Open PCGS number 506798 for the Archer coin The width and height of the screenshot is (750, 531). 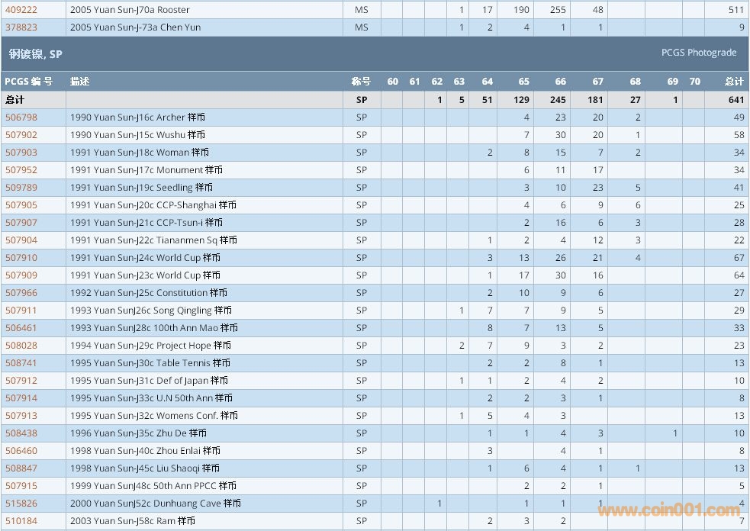tap(21, 117)
